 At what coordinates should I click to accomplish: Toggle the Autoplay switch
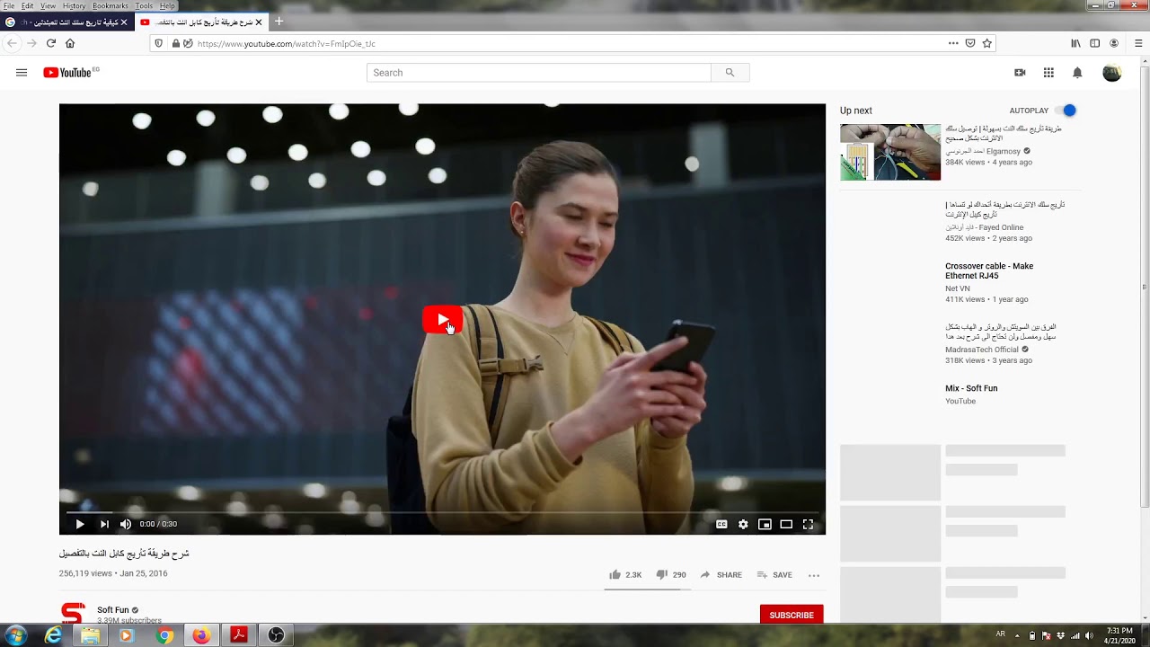(x=1066, y=111)
